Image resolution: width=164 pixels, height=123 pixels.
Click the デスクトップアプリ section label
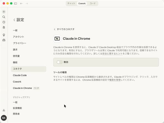[21, 97]
